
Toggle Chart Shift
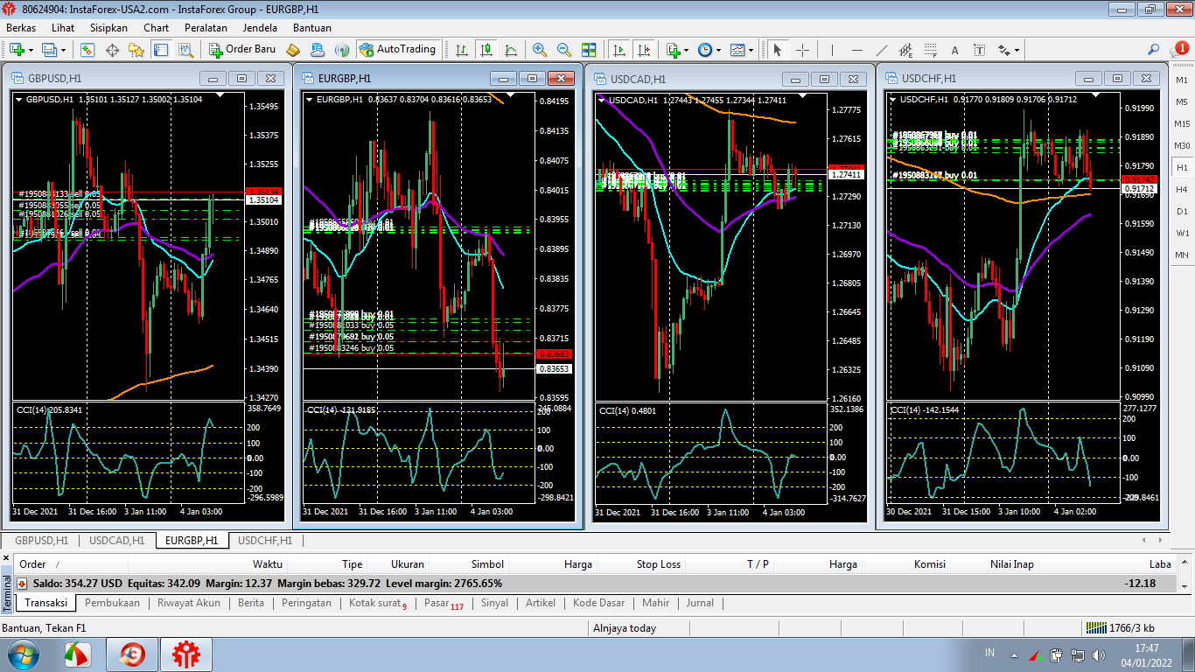(x=644, y=50)
